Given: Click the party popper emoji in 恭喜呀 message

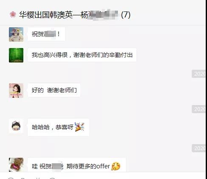Looking at the screenshot, I should tap(79, 127).
